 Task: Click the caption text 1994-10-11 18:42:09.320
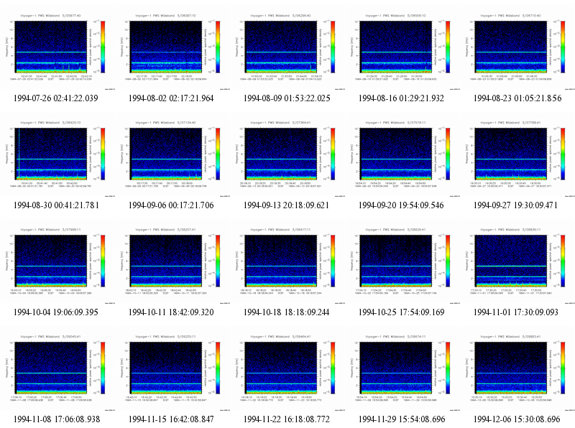(x=171, y=312)
